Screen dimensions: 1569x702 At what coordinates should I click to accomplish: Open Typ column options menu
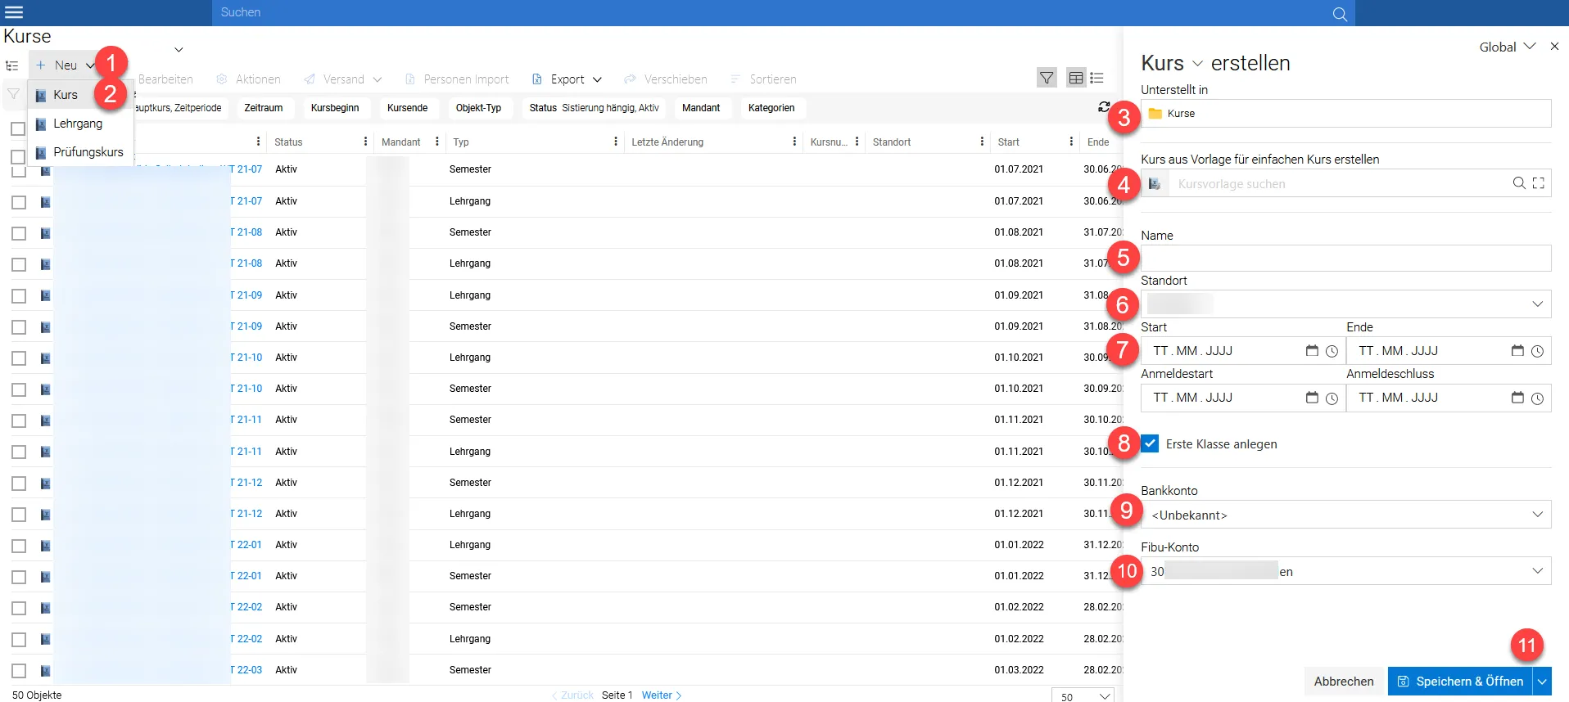[616, 142]
